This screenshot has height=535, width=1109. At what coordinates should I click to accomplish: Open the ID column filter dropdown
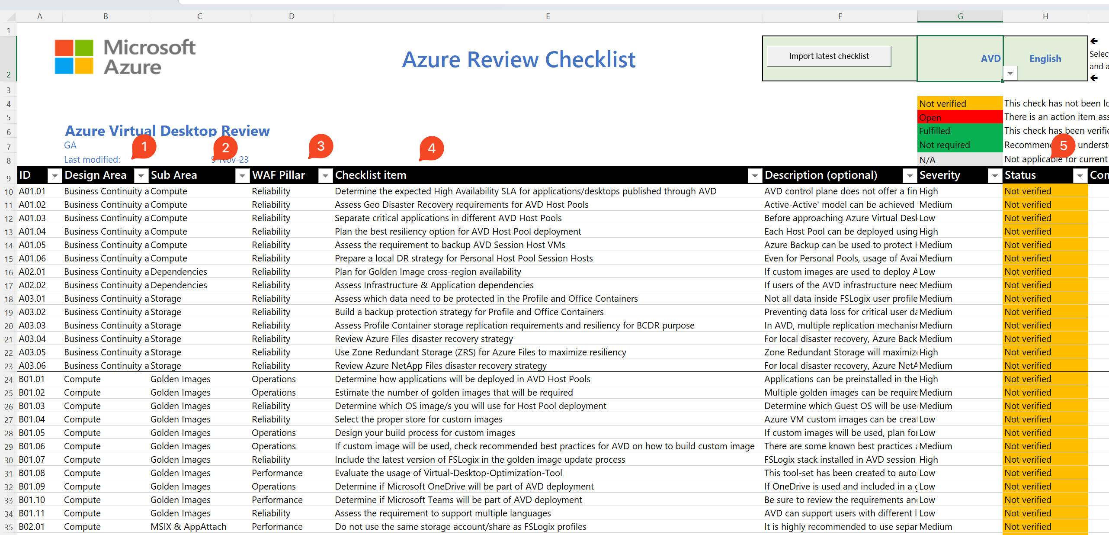pyautogui.click(x=54, y=176)
